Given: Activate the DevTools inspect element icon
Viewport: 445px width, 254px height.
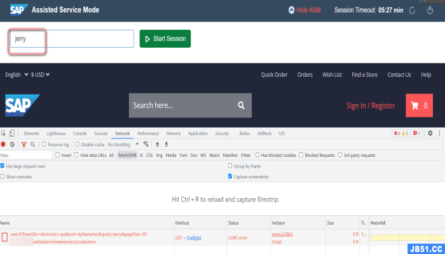Looking at the screenshot, I should click(x=3, y=133).
